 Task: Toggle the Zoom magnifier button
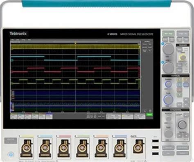click(186, 116)
